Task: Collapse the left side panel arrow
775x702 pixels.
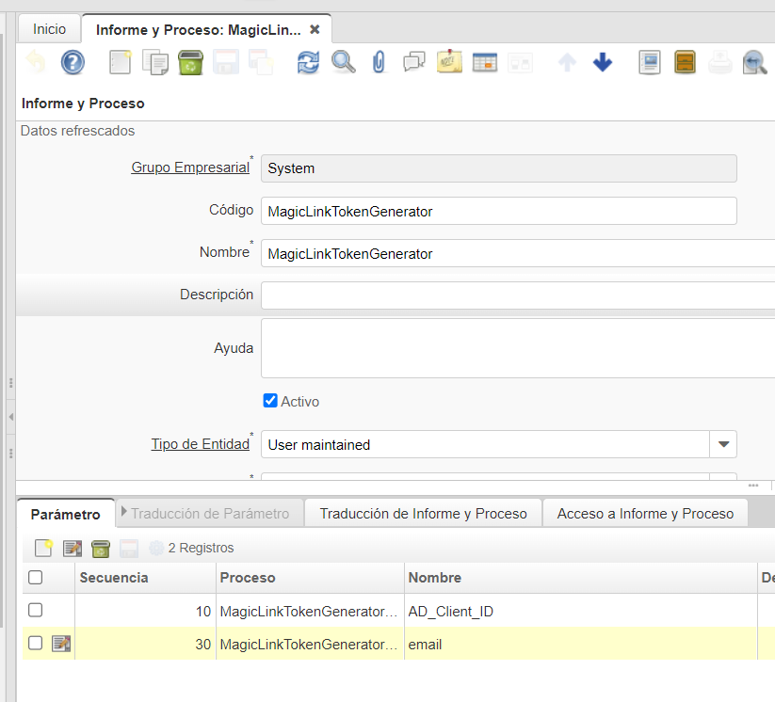Action: click(10, 416)
